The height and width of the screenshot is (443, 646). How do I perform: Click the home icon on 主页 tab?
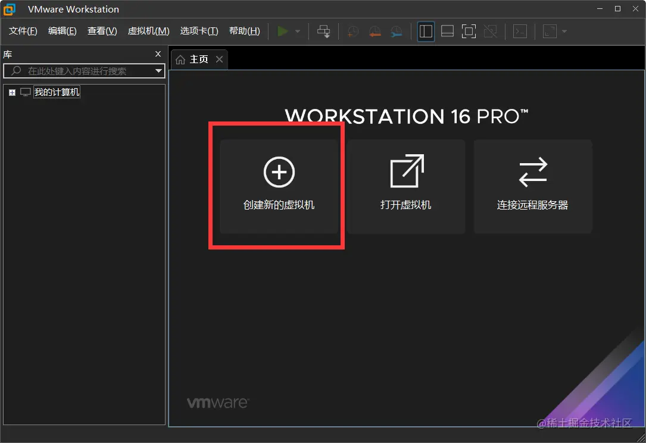(180, 60)
